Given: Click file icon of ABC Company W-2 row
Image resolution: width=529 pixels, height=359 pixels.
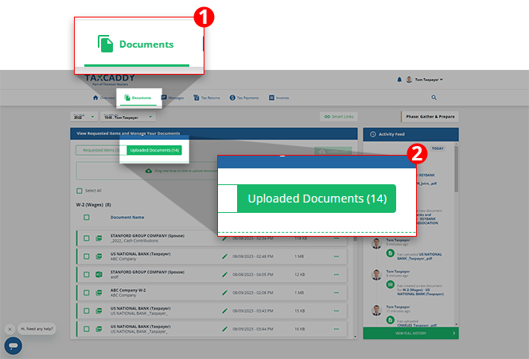Looking at the screenshot, I should (99, 292).
